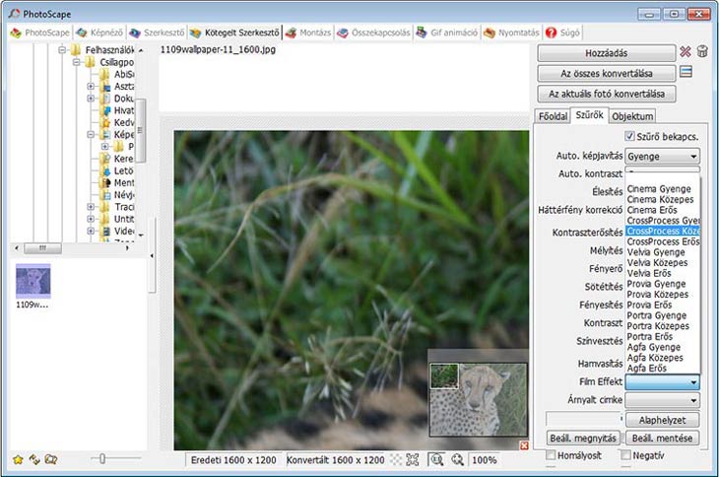Click the magnifier zoom icon left of 100%
The width and height of the screenshot is (719, 477).
[x=457, y=459]
